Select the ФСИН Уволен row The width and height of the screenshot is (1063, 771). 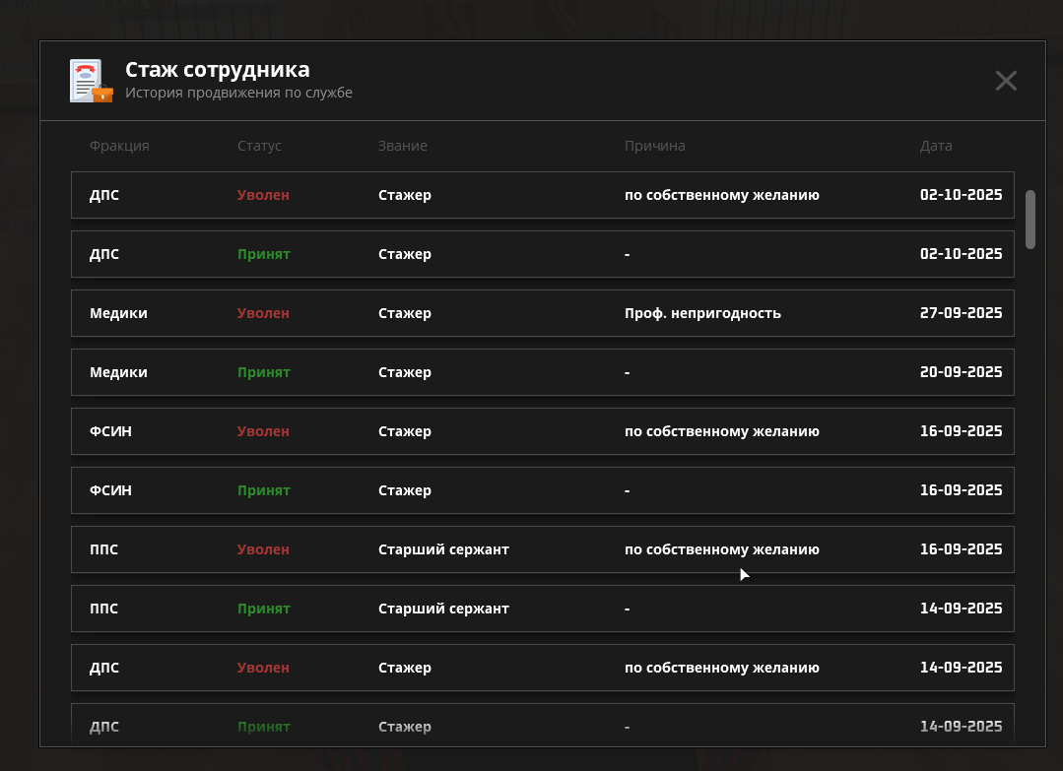pyautogui.click(x=542, y=431)
